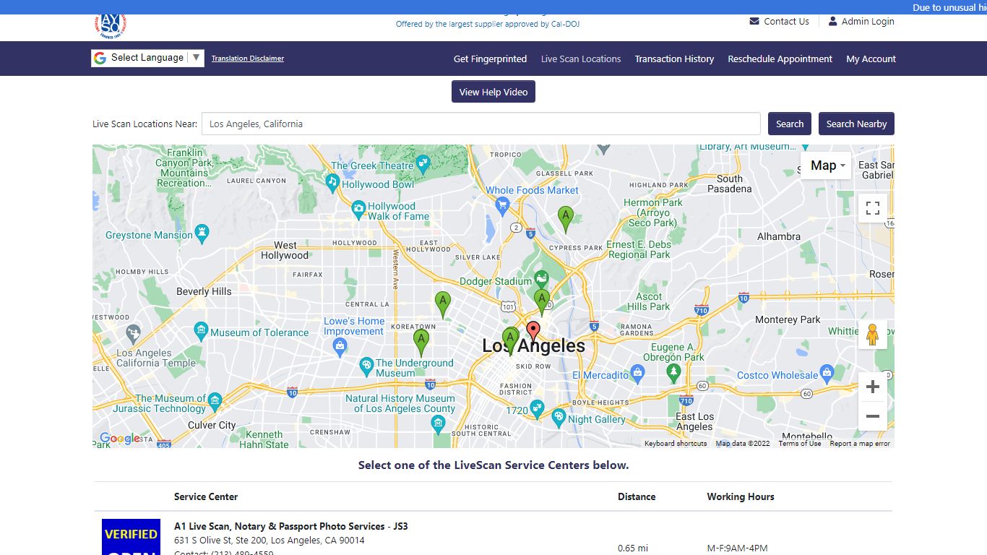Screen dimensions: 987x555
Task: Click the AYSO logo in the header
Action: tap(111, 26)
